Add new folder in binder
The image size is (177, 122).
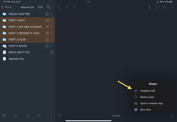coord(39,116)
